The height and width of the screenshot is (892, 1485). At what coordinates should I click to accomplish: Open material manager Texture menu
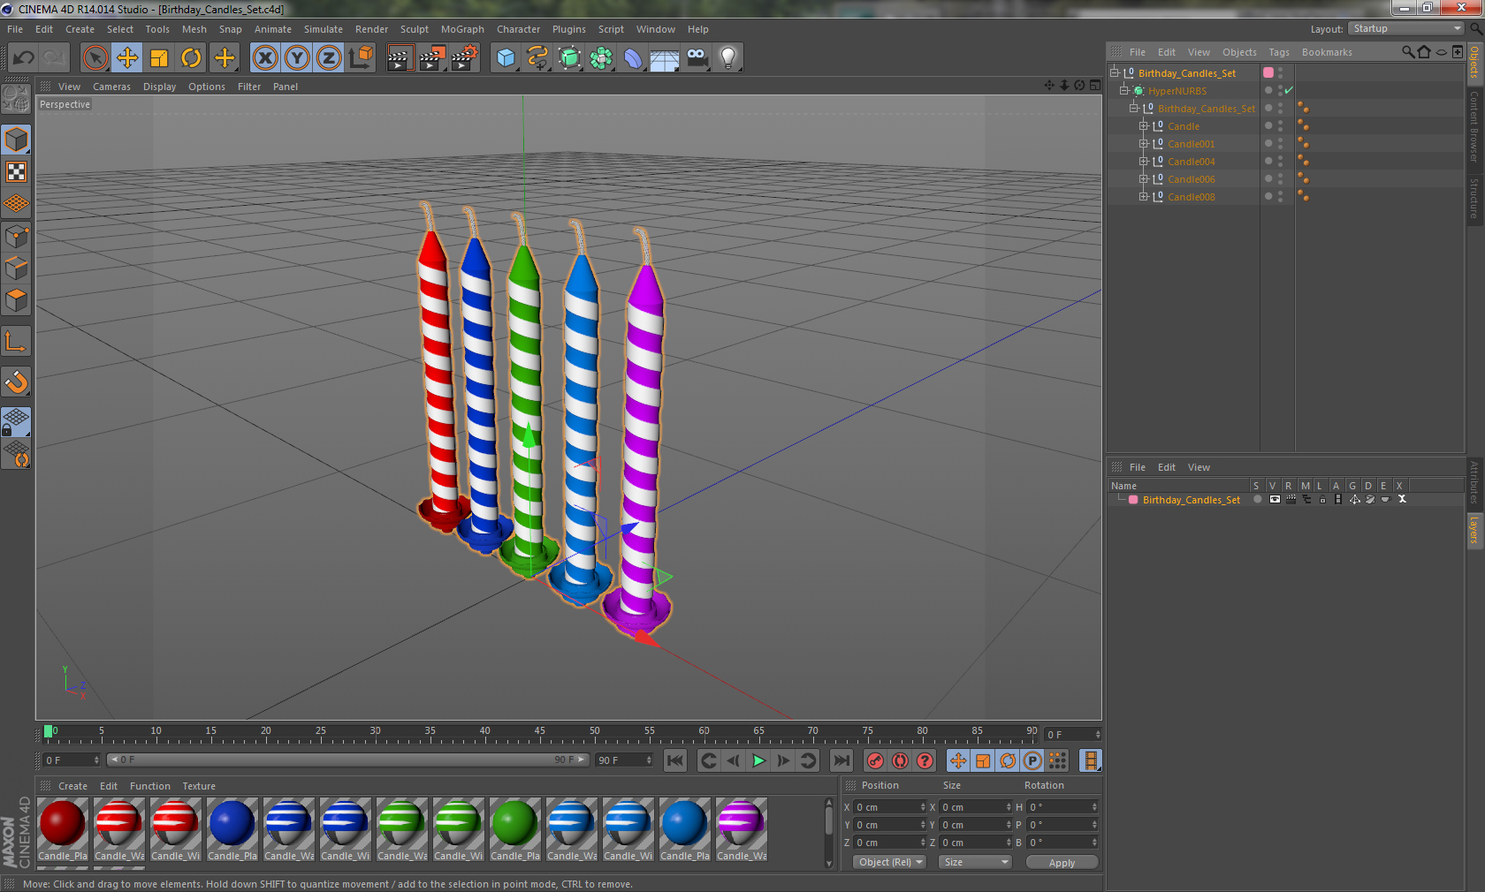tap(199, 786)
